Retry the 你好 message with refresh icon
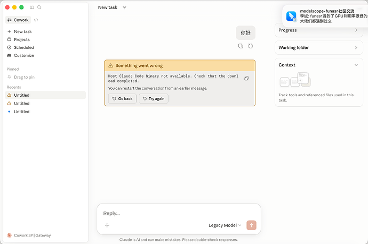This screenshot has height=244, width=368. [251, 46]
